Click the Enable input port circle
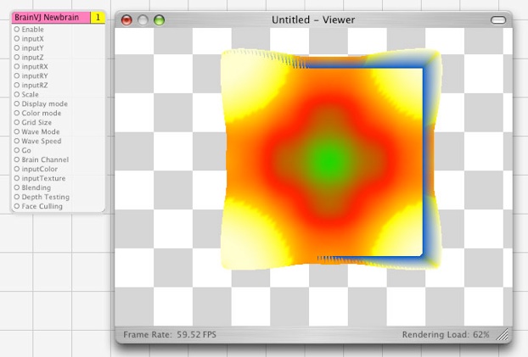 click(x=16, y=30)
